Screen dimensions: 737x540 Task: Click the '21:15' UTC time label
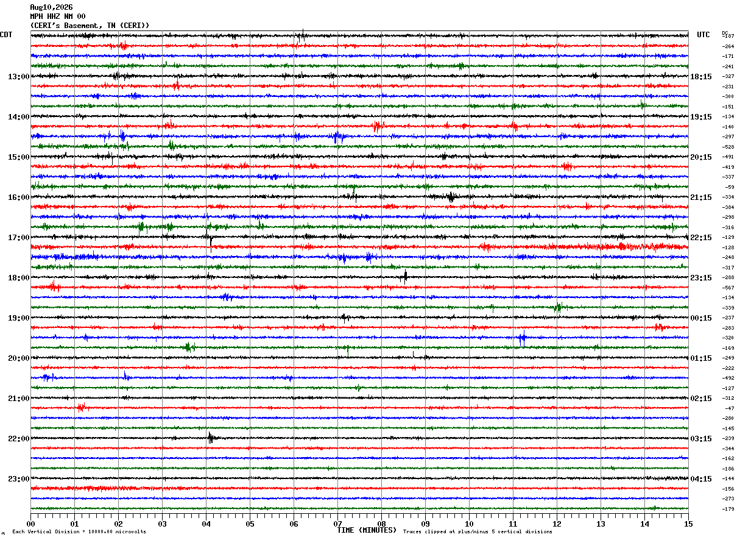coord(701,197)
